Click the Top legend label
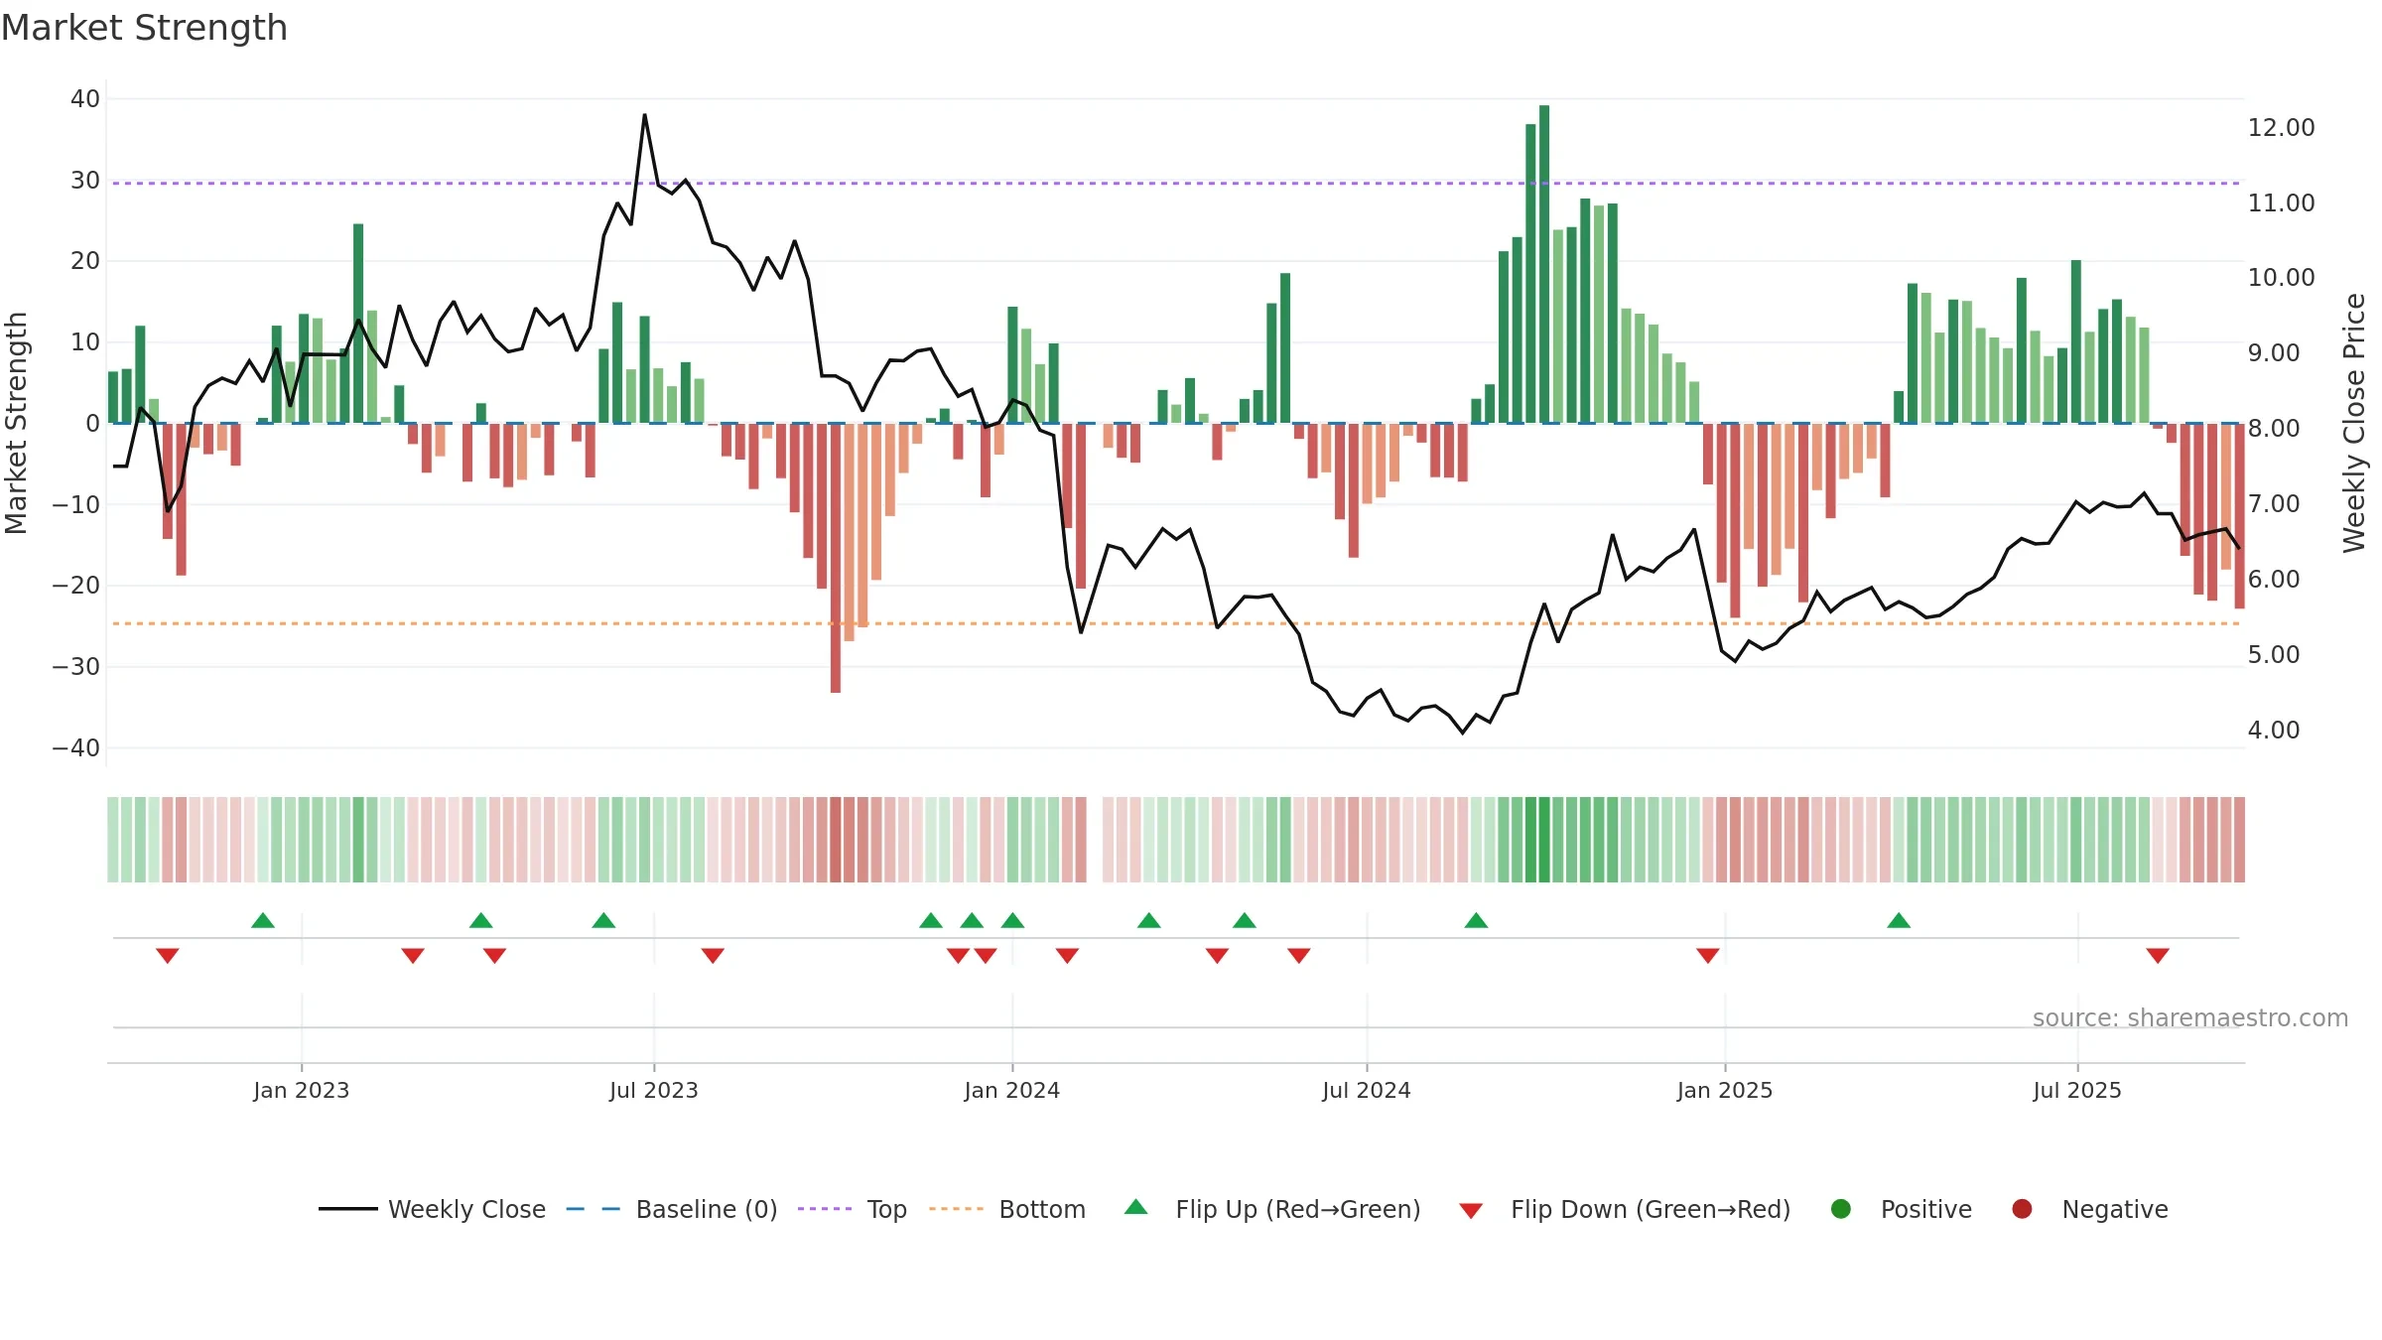Viewport: 2382px width, 1340px height. [x=887, y=1210]
